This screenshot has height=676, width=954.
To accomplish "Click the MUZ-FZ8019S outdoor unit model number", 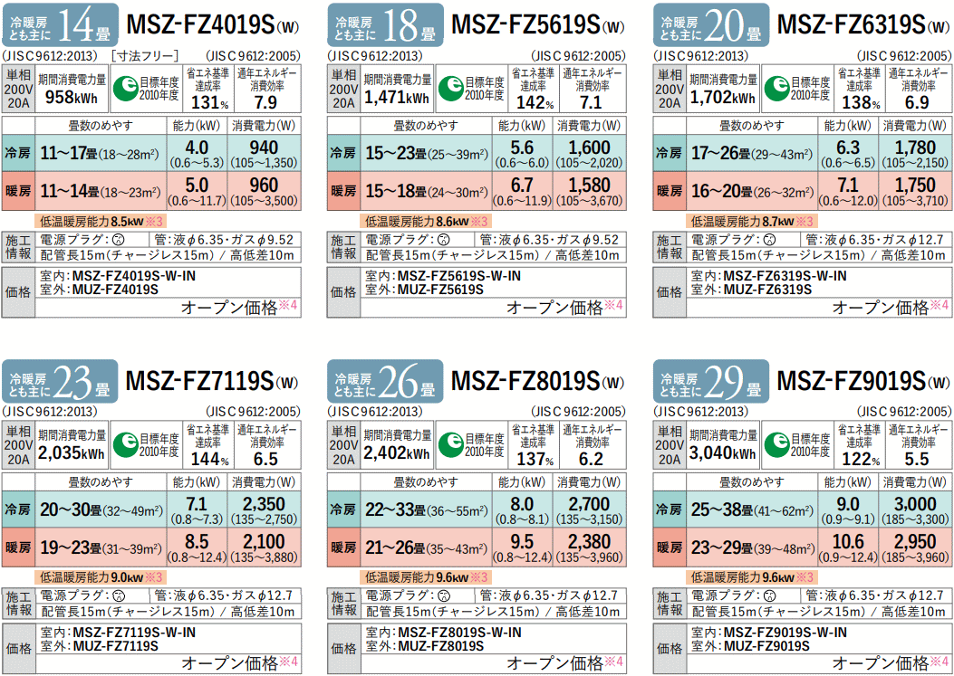I will (441, 645).
